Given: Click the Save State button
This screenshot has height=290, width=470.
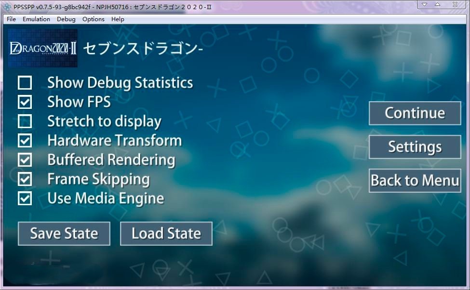Looking at the screenshot, I should tap(64, 234).
